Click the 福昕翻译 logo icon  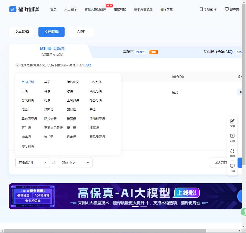[x=13, y=9]
